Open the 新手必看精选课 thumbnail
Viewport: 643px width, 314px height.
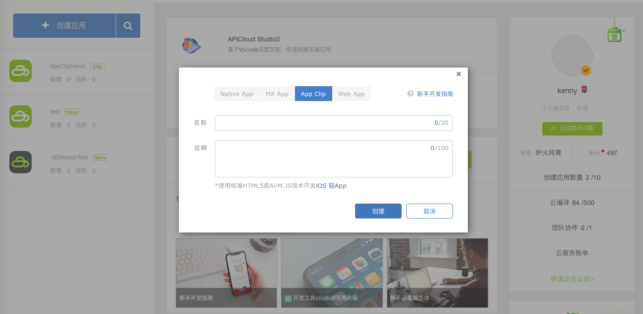coord(437,273)
